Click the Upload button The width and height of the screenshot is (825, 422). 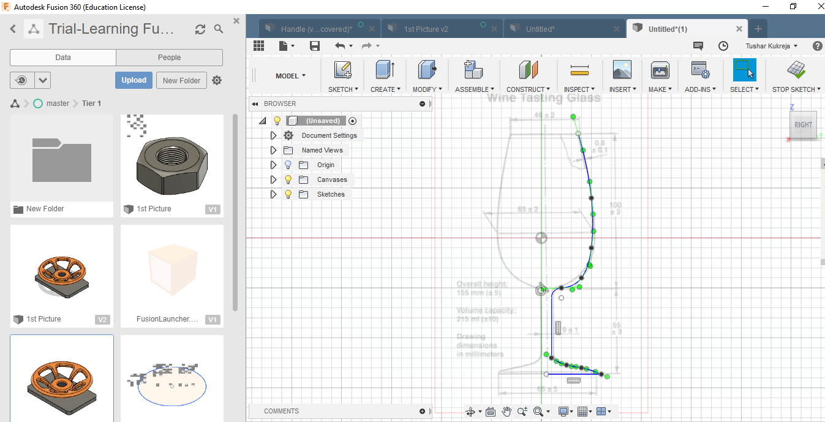coord(134,80)
